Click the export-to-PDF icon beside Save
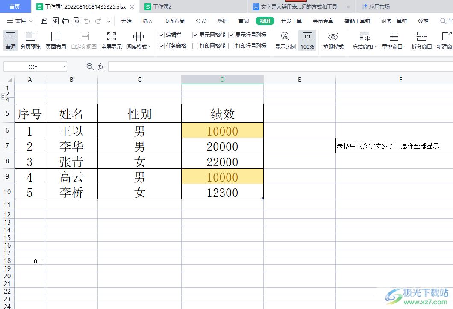 pyautogui.click(x=55, y=21)
